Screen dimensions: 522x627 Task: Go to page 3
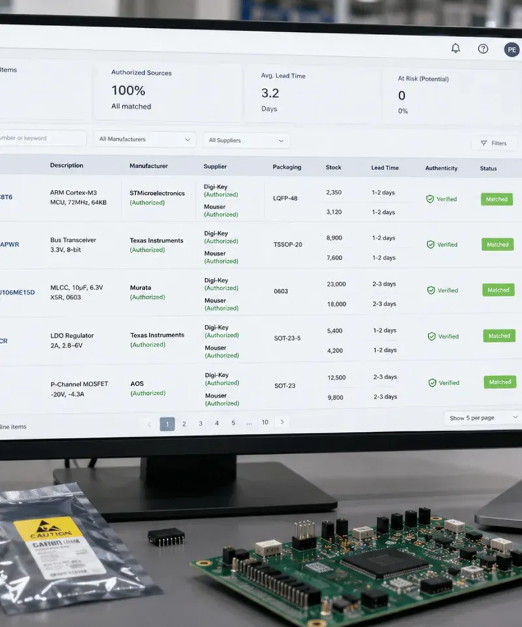pyautogui.click(x=200, y=423)
